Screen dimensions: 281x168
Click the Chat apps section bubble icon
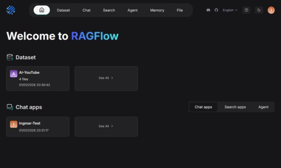[x=10, y=107]
